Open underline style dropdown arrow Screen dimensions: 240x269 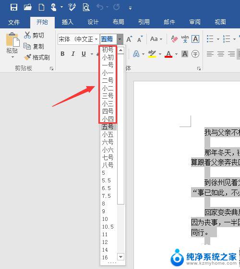click(x=92, y=54)
